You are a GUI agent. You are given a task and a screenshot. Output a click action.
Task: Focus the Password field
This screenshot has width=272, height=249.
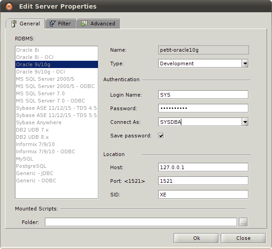click(x=203, y=108)
